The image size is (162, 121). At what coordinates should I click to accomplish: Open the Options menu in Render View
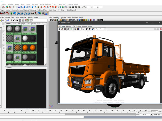(x=78, y=26)
